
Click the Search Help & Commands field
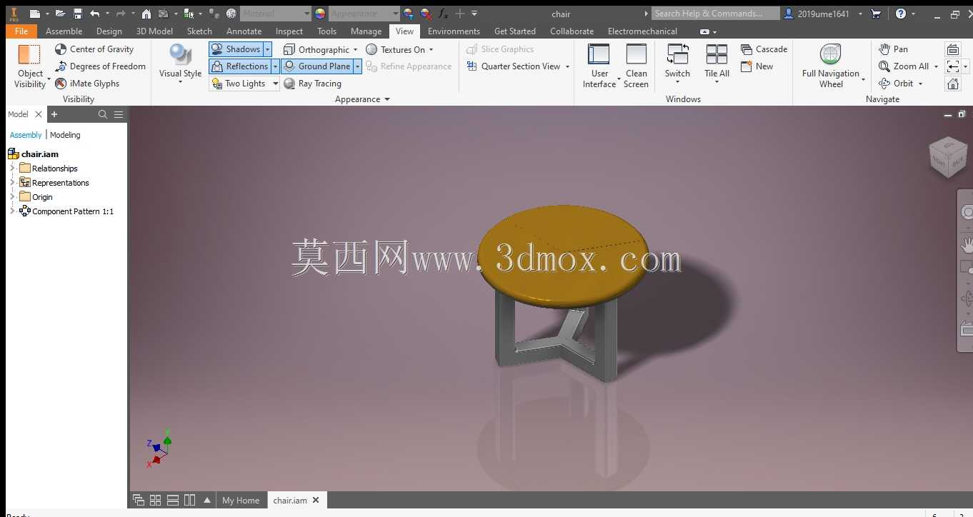715,14
